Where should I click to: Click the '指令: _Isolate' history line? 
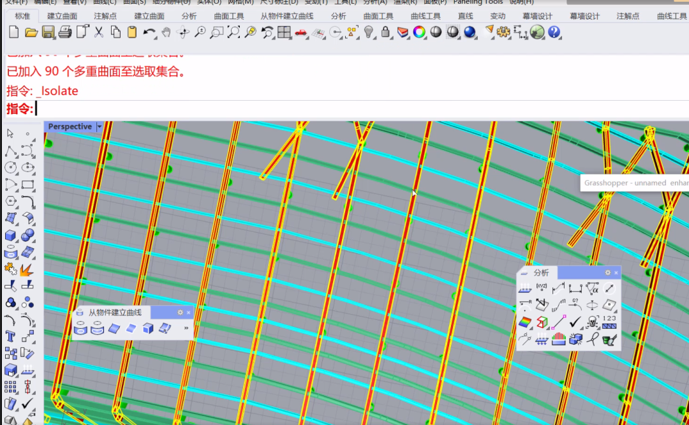pos(43,91)
